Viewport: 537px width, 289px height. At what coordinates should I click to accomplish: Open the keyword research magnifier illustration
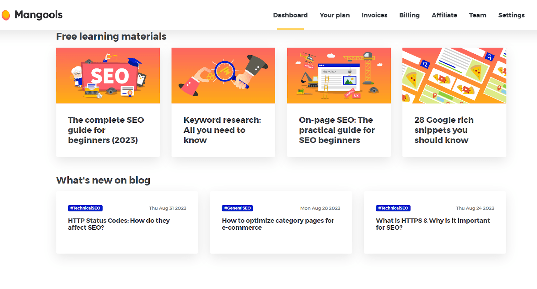click(223, 75)
